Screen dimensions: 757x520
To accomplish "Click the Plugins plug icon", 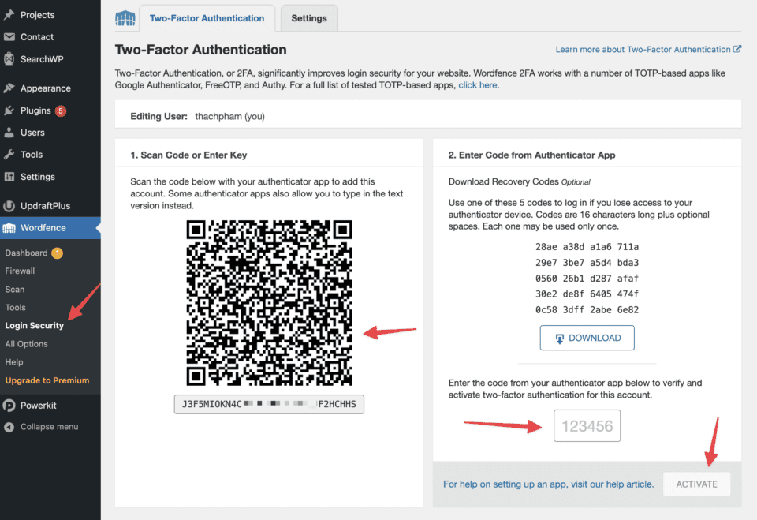I will pos(9,110).
